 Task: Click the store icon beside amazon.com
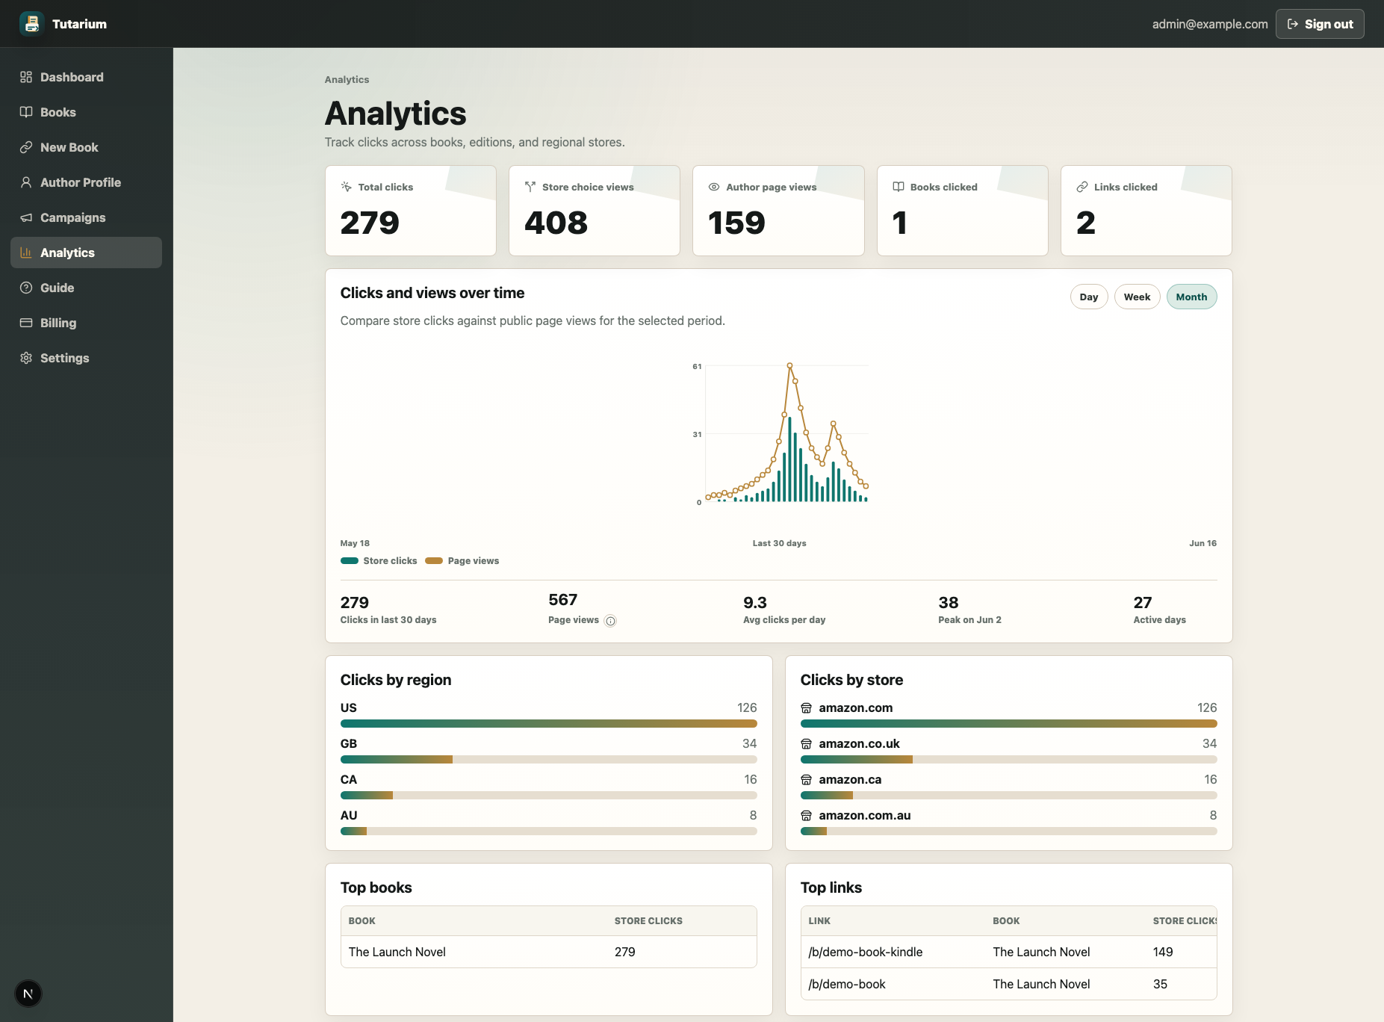[x=807, y=708]
